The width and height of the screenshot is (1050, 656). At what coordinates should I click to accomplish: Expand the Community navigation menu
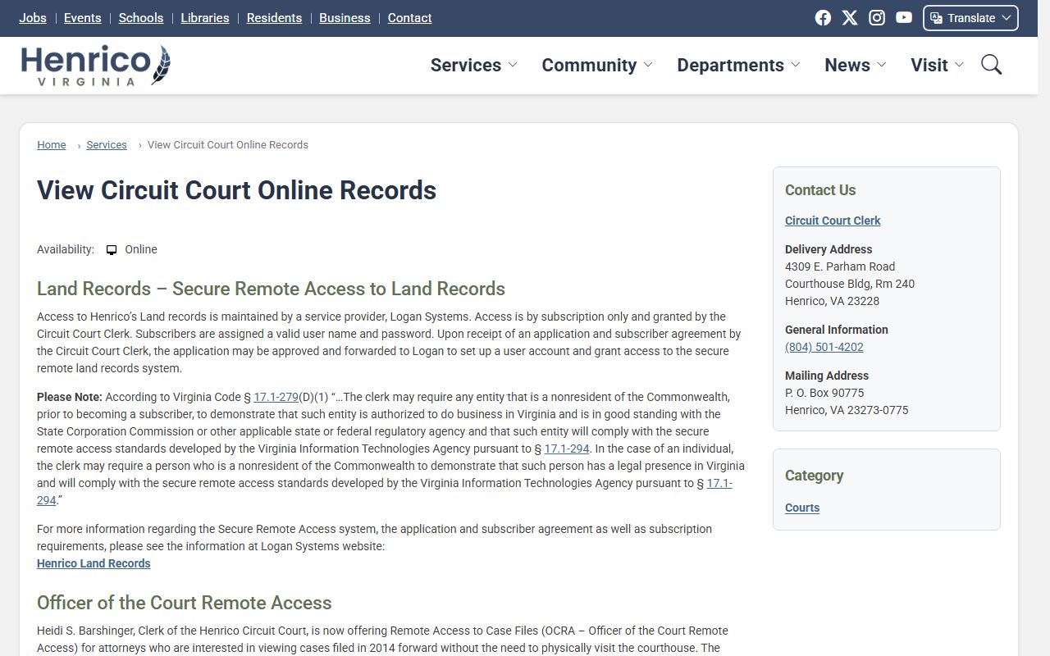(x=597, y=65)
